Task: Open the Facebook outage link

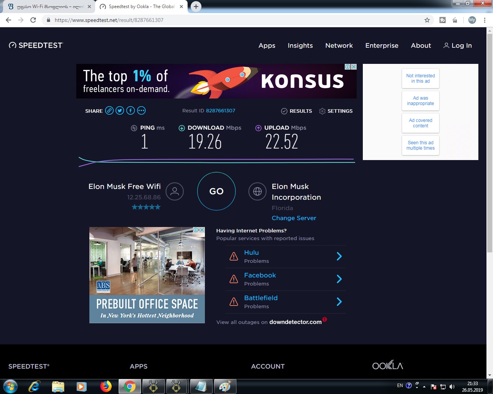Action: 260,275
